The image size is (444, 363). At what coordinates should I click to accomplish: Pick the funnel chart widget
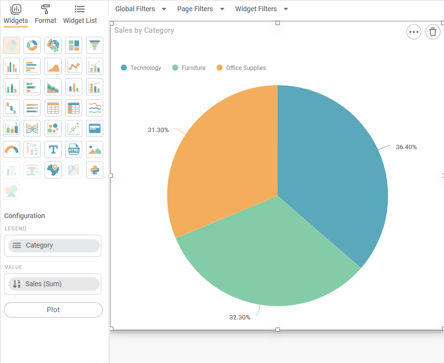coord(94,45)
